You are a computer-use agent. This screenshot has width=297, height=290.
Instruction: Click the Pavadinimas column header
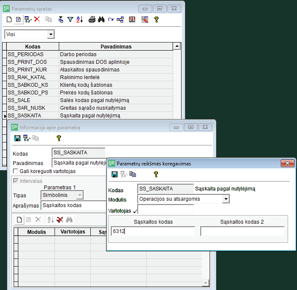coord(116,46)
